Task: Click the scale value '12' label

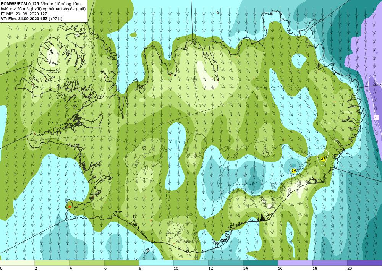Action: [210, 269]
